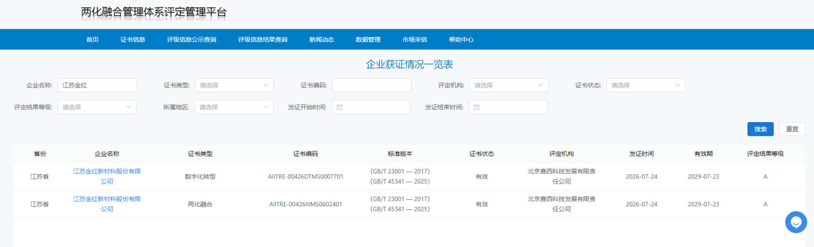
Task: Go to 数据管理 menu item
Action: (368, 39)
